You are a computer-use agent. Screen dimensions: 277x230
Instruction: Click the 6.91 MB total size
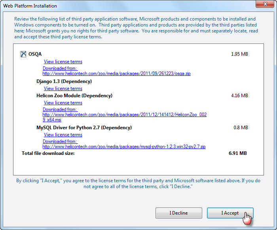237,153
